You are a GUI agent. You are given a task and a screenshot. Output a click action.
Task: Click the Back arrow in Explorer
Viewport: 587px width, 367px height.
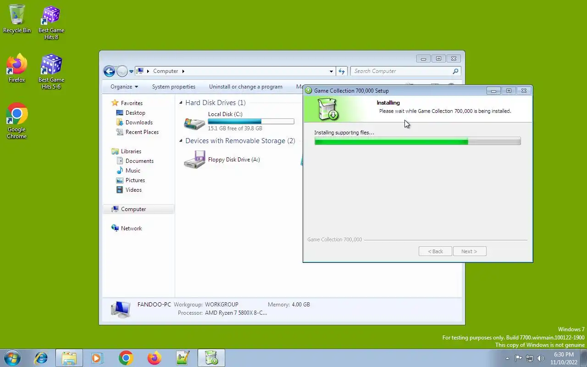[109, 71]
